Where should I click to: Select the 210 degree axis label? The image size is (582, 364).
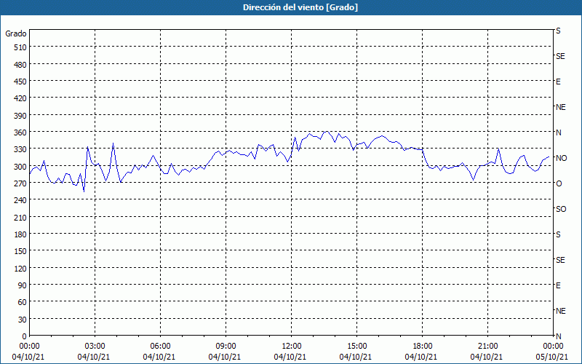point(20,218)
